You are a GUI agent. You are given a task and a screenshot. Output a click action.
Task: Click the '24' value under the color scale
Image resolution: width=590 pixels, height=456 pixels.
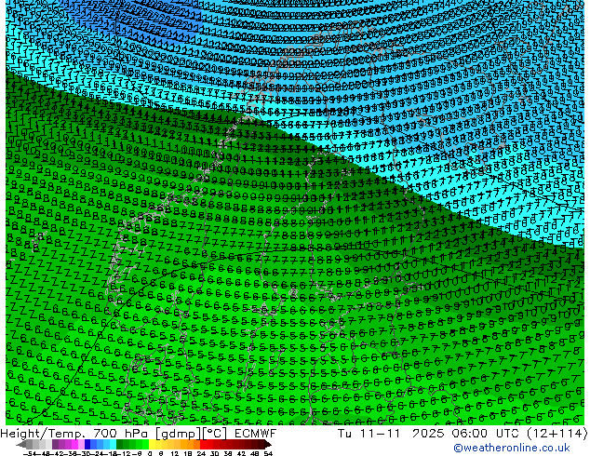(201, 453)
